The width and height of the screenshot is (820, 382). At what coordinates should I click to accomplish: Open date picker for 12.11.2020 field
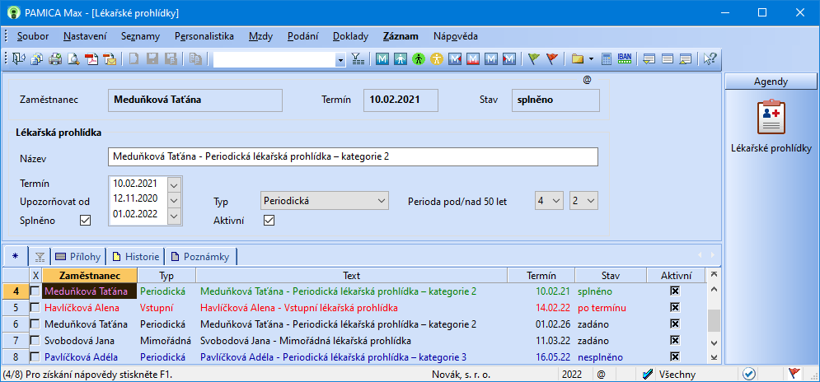pos(174,199)
